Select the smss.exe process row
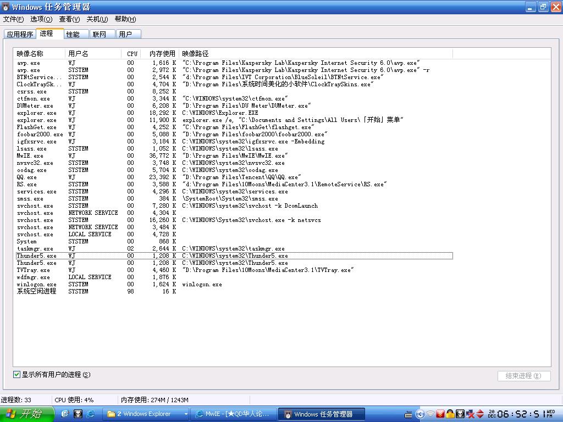Screen dimensions: 563x422 click(234, 198)
